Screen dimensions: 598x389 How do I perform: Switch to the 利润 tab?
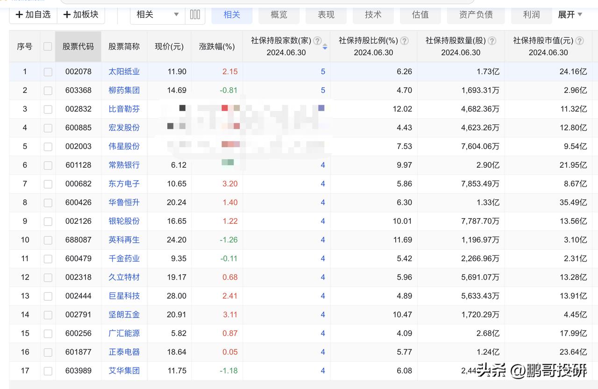click(531, 14)
